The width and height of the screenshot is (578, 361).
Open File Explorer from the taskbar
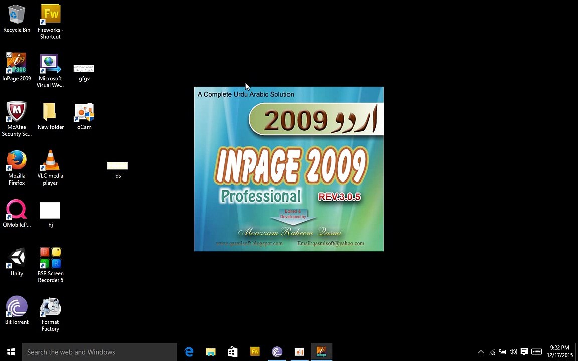(211, 352)
